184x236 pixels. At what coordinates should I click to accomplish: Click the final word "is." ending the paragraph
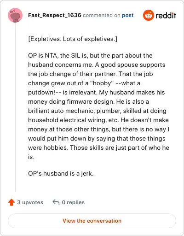point(31,157)
